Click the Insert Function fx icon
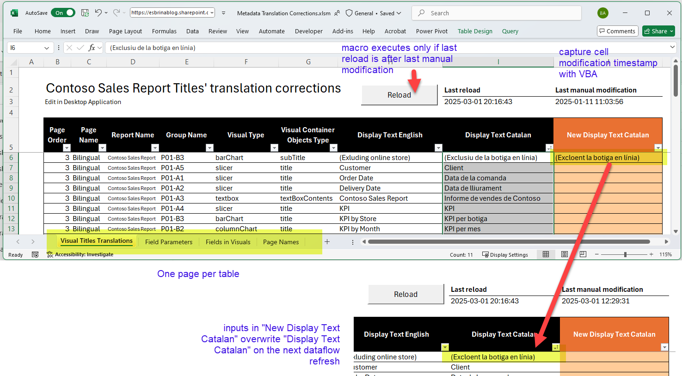This screenshot has width=682, height=376. pos(92,48)
